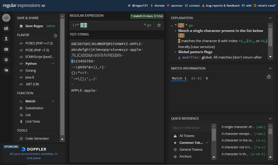Screen dimensions: 278x165
Task: Click the Anchors icon
Action: (175, 157)
